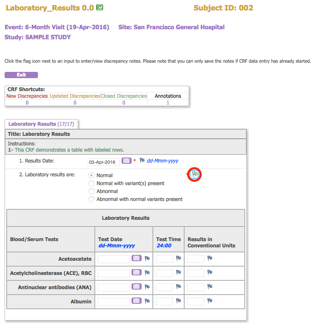Choose the Abnormal radio option
Image resolution: width=317 pixels, height=323 pixels.
tap(91, 191)
